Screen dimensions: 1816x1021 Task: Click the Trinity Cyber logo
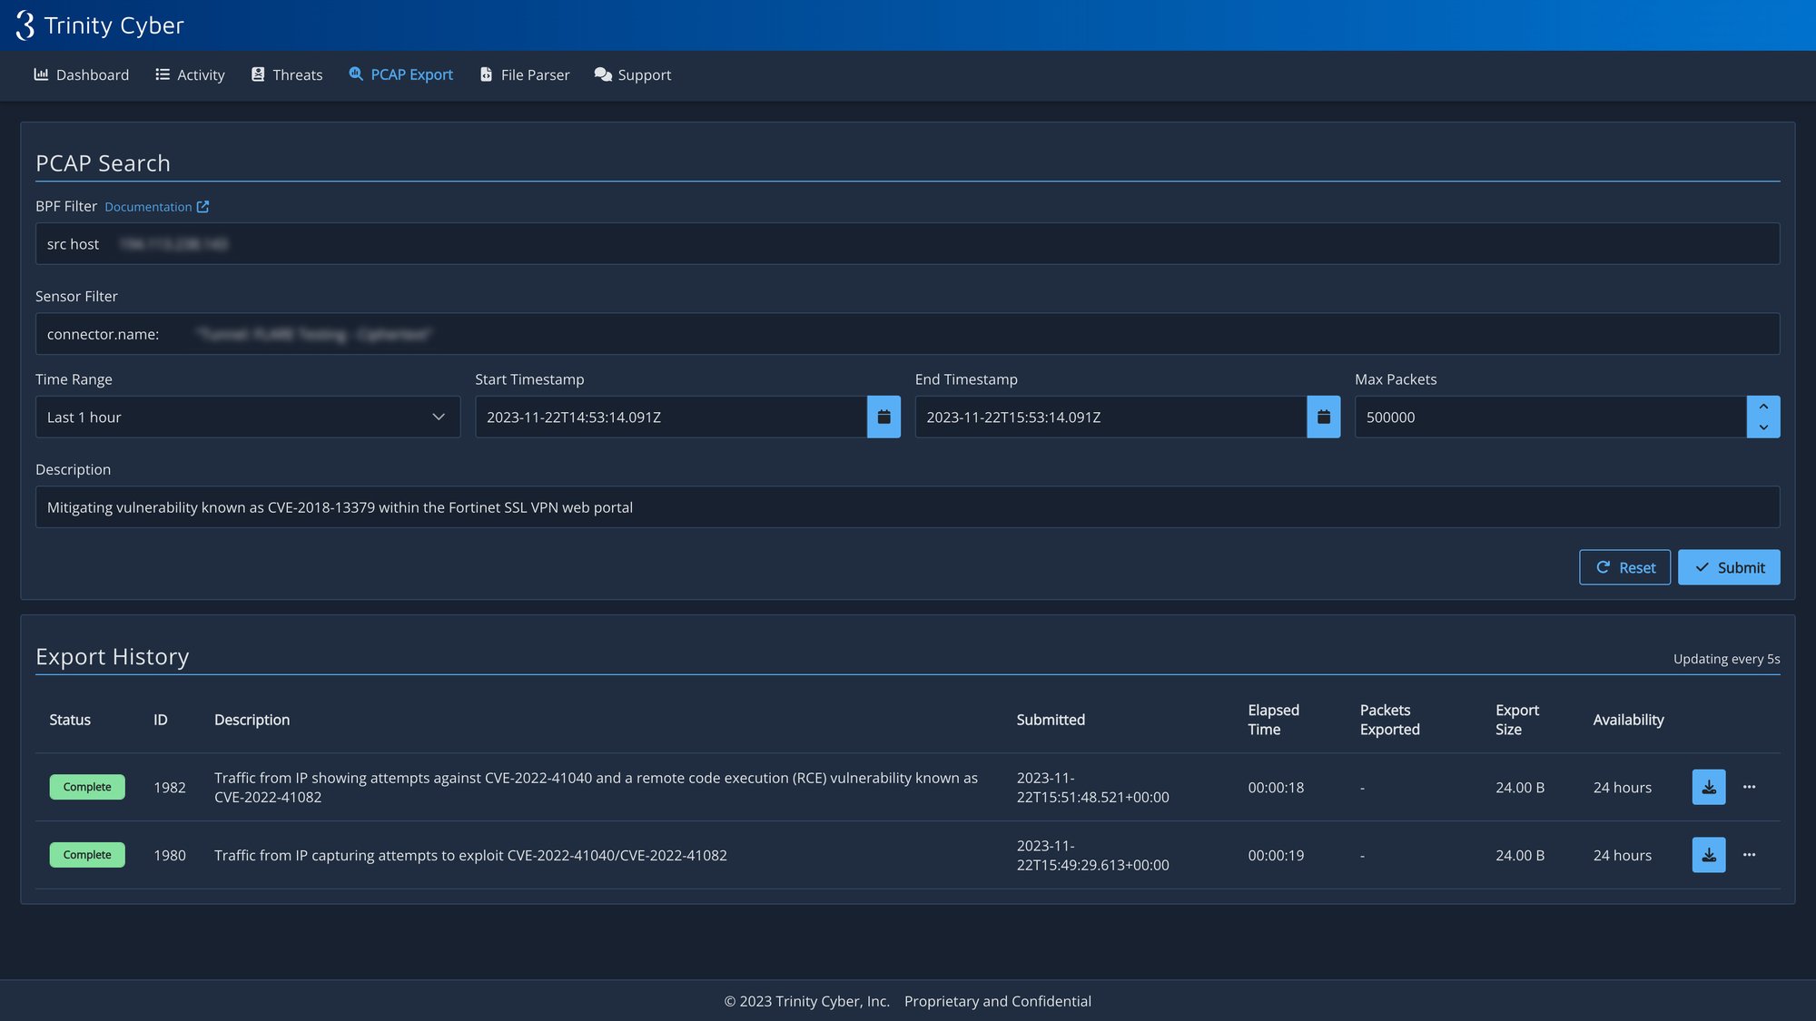point(100,25)
